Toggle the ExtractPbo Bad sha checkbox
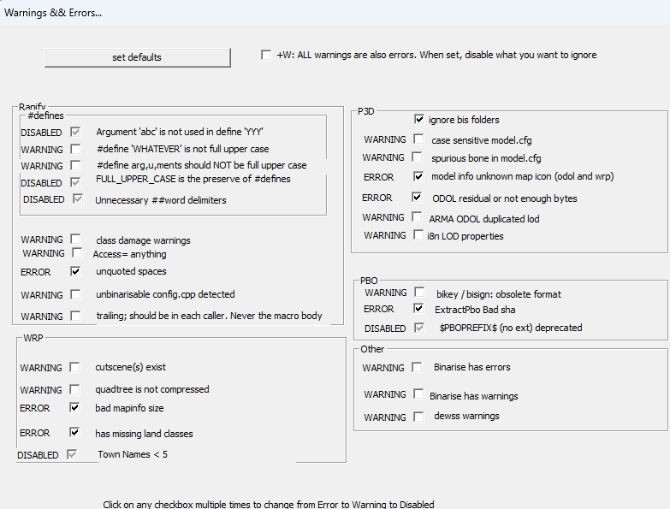 coord(418,309)
